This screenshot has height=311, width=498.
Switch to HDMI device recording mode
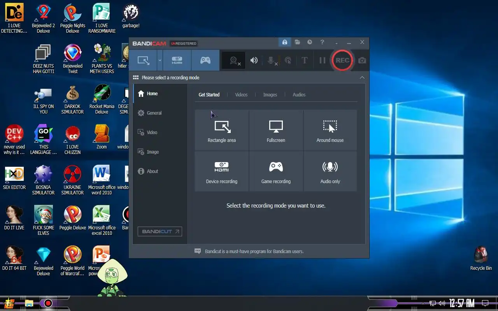[x=177, y=60]
